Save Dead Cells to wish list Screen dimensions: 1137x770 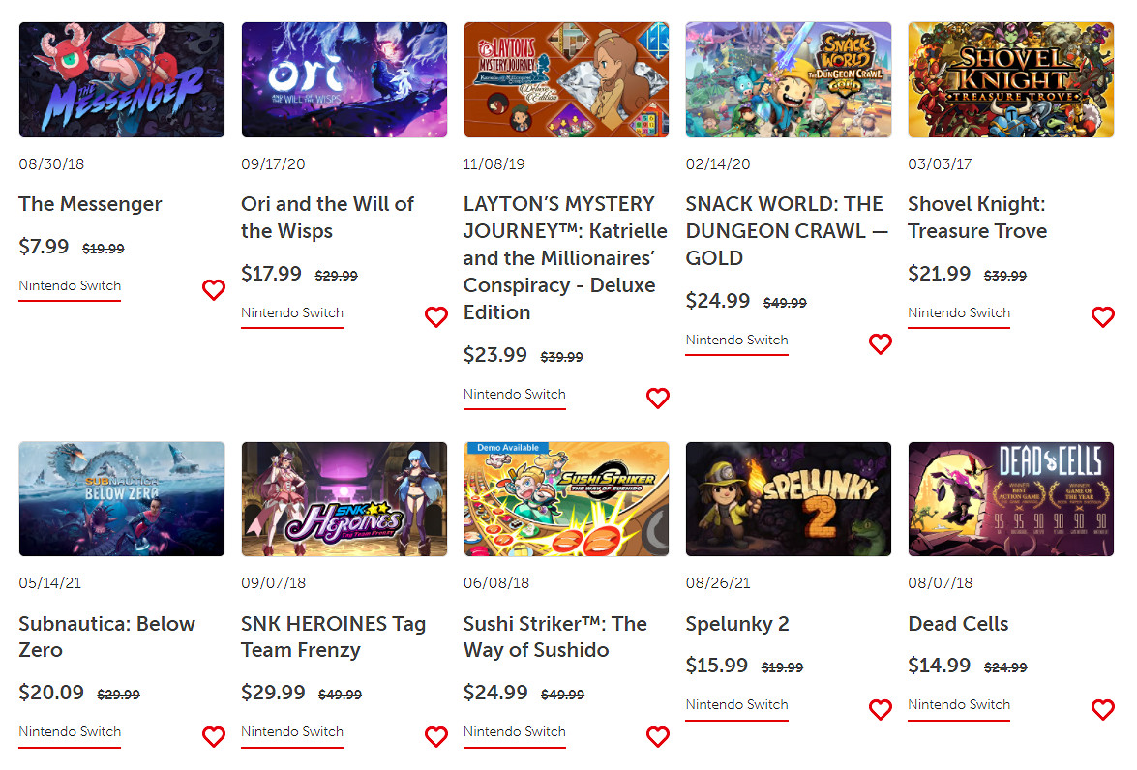(1103, 709)
